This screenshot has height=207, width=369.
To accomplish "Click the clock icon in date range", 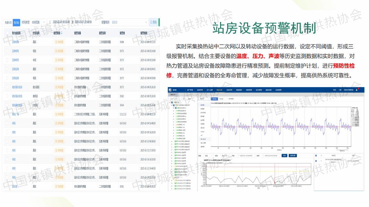I will coord(50,22).
